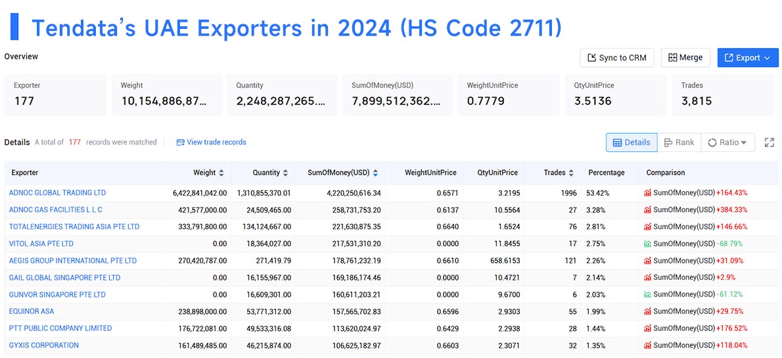Sort by SumOfMoney(USD) column arrows

pos(375,173)
